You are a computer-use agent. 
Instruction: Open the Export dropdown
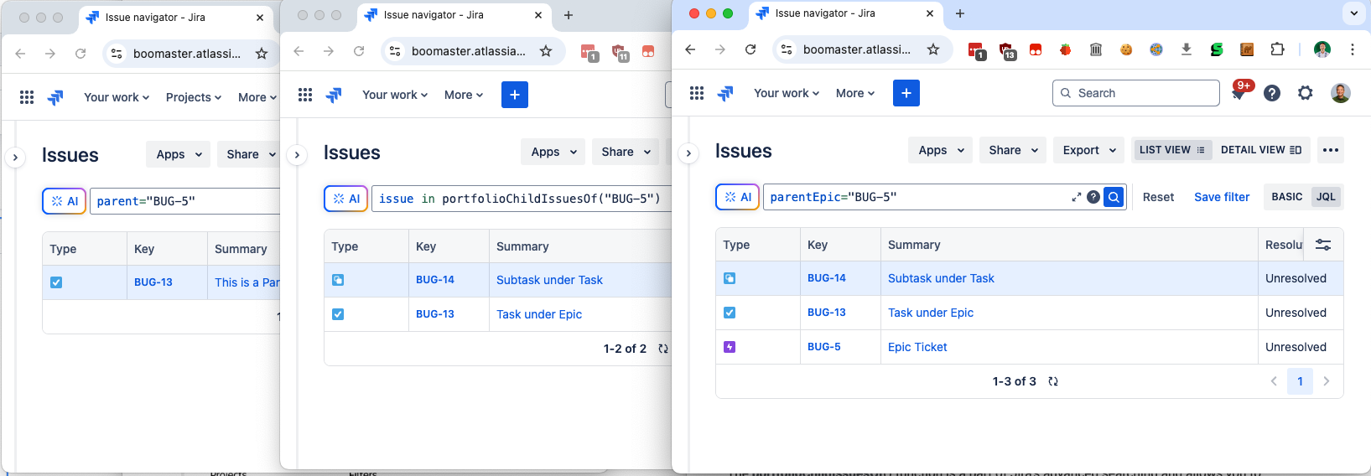1088,150
